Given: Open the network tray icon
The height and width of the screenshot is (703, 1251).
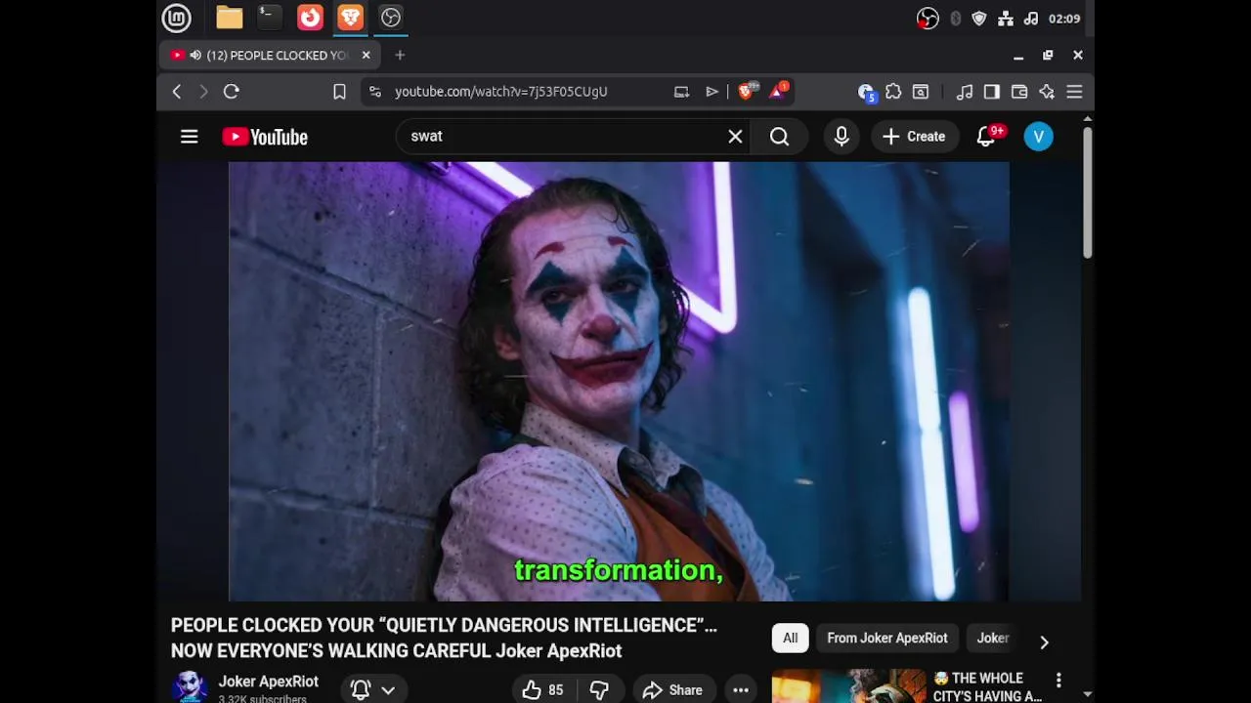Looking at the screenshot, I should (x=1005, y=19).
